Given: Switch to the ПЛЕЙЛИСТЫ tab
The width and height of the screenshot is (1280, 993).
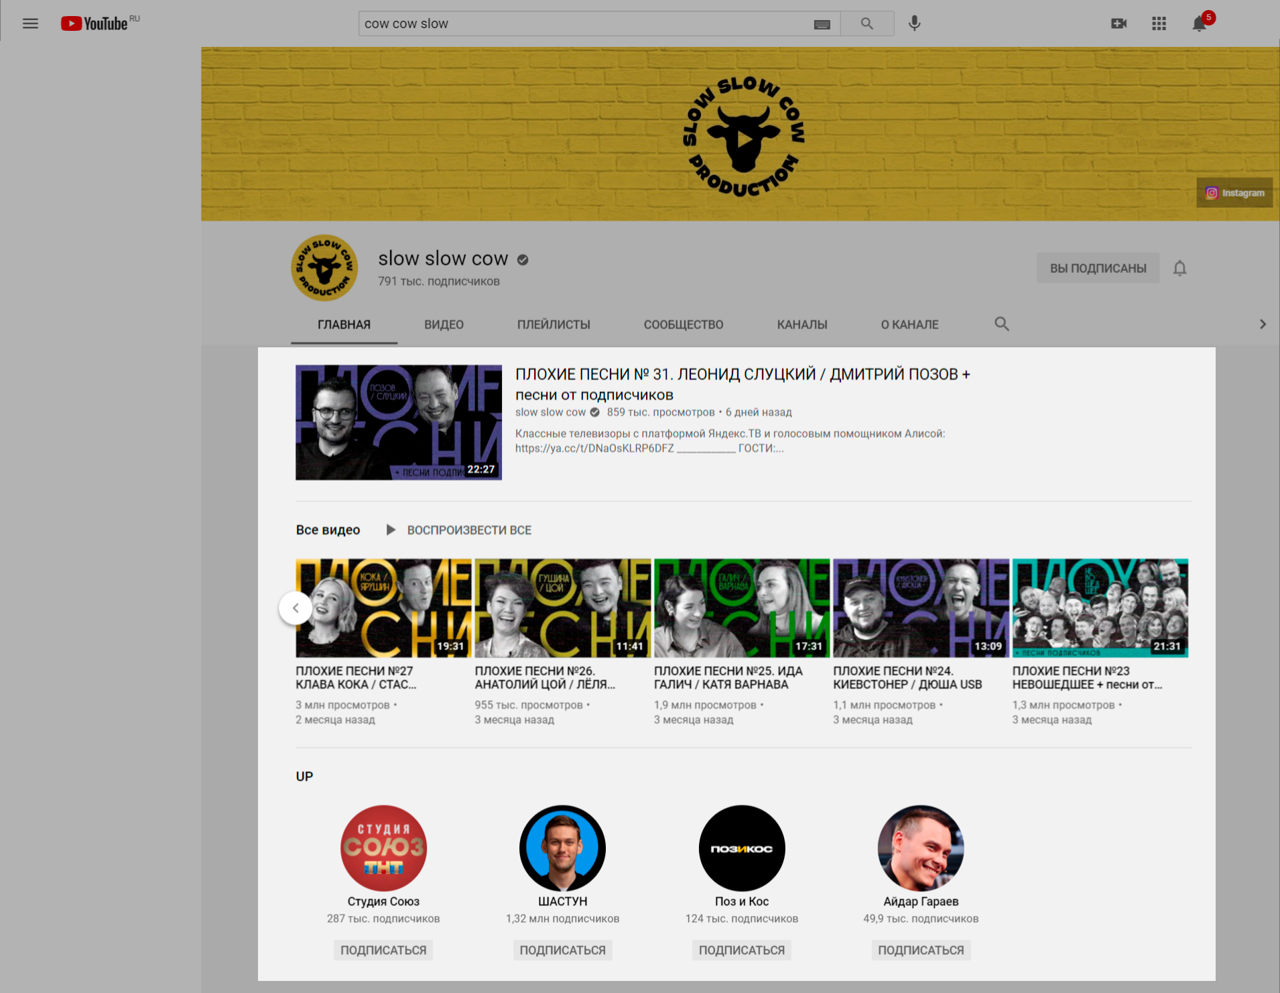Looking at the screenshot, I should pyautogui.click(x=554, y=325).
